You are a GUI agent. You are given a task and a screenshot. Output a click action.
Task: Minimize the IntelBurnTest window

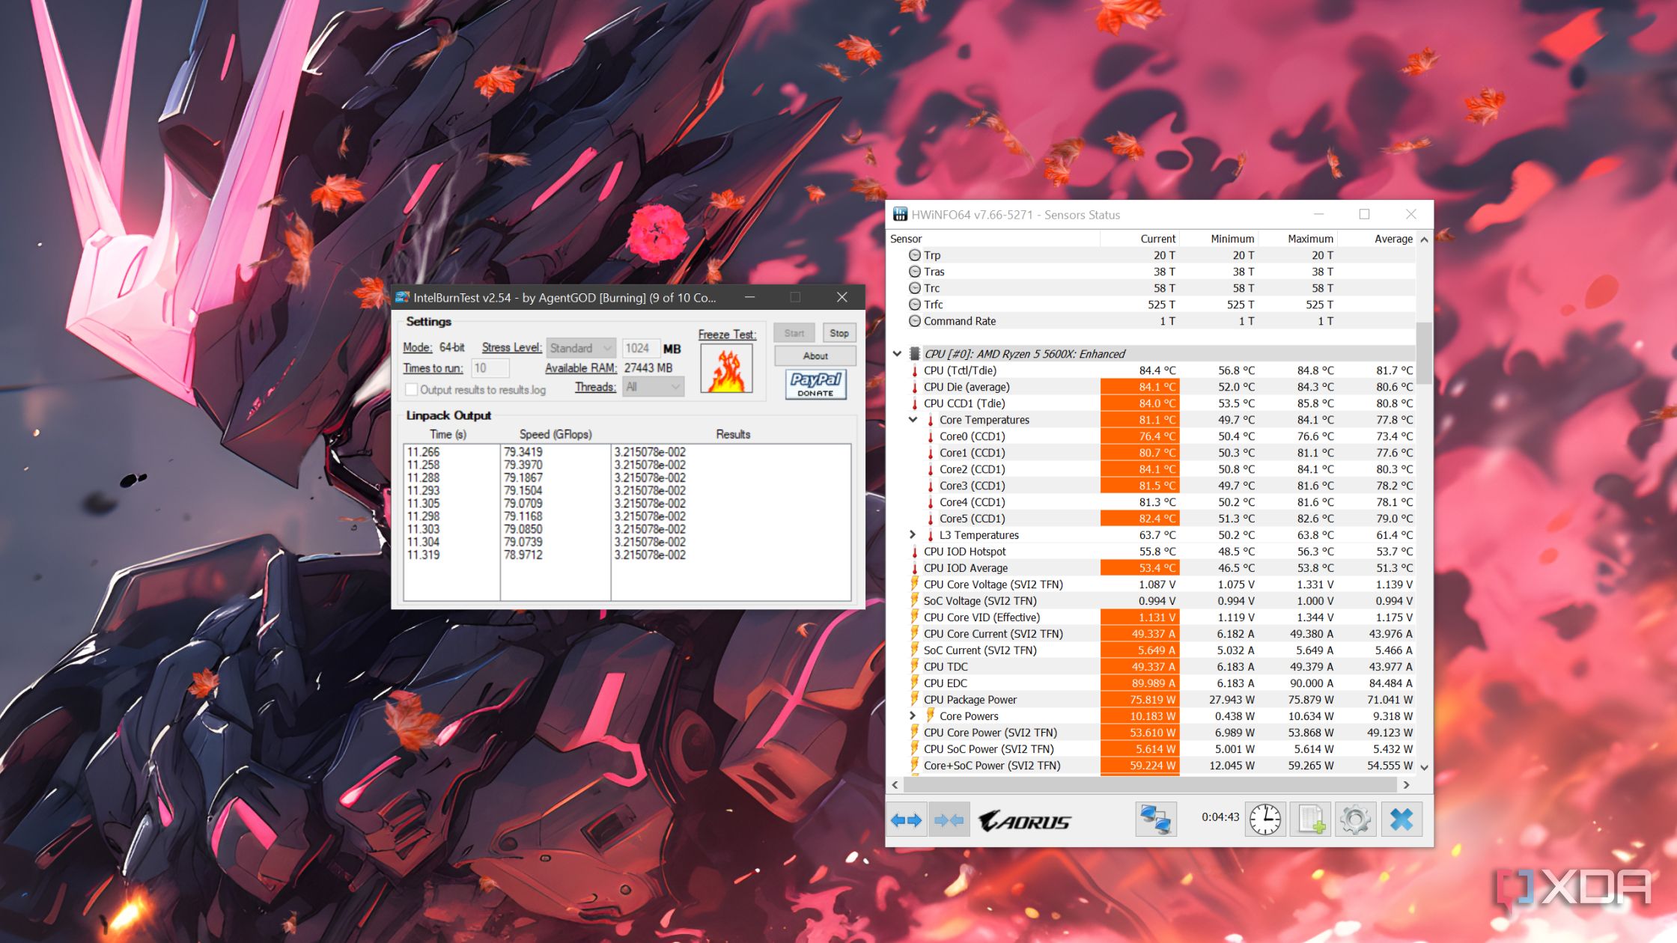coord(749,297)
